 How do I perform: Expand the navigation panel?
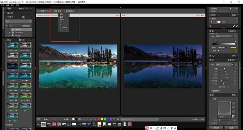5,9
